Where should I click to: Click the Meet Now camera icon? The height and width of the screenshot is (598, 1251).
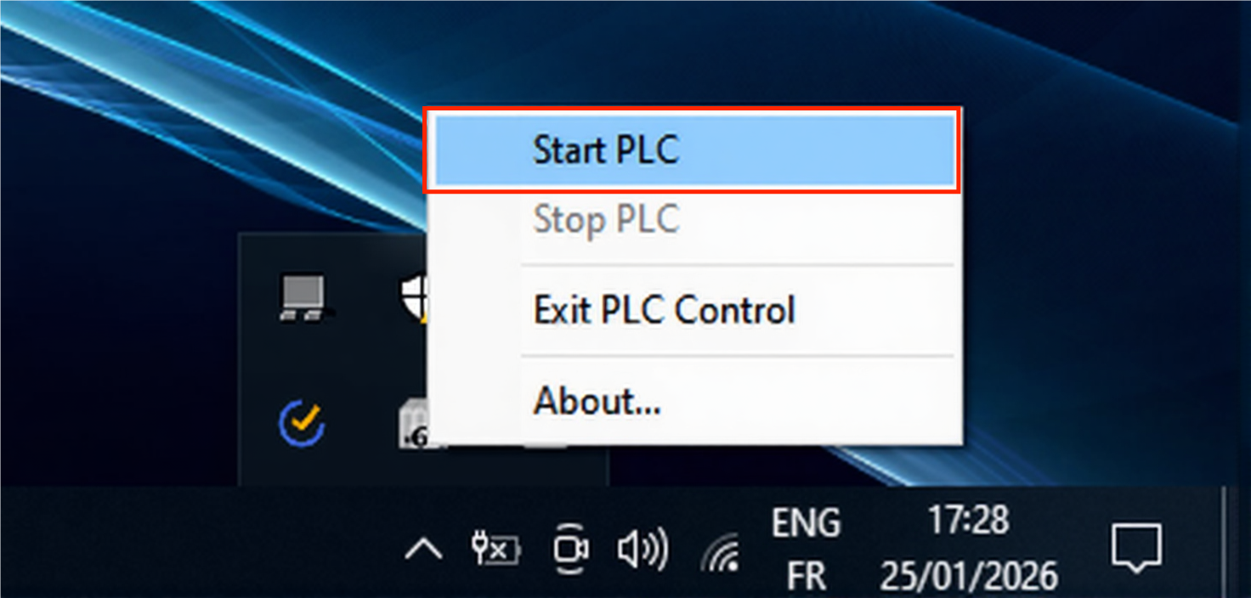point(569,550)
